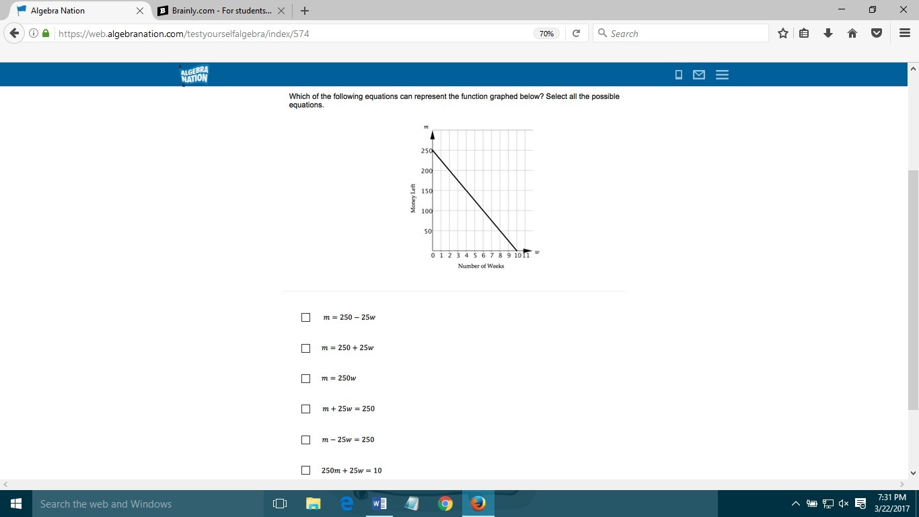Open site information icon in address bar
This screenshot has width=919, height=517.
tap(34, 33)
